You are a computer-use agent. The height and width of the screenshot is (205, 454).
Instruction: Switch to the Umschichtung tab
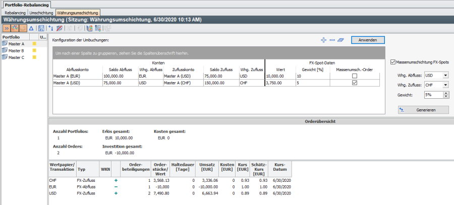[41, 12]
